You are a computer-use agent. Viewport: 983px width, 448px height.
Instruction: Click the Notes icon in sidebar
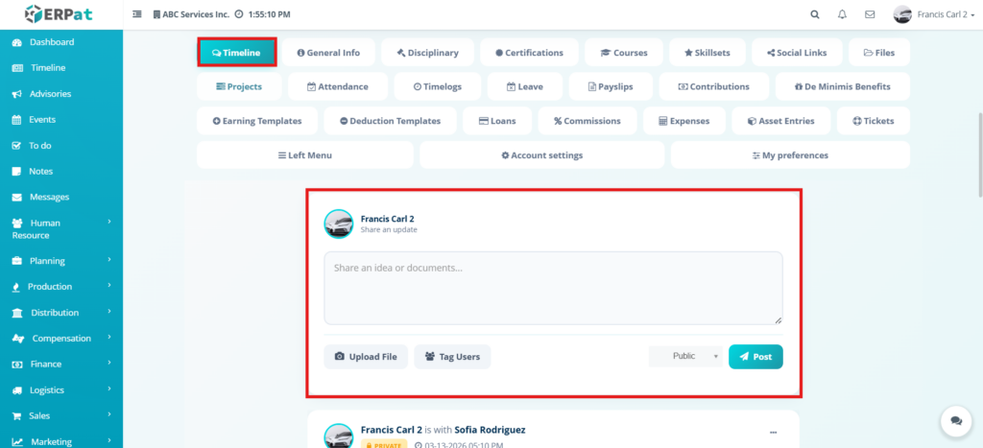[x=17, y=171]
